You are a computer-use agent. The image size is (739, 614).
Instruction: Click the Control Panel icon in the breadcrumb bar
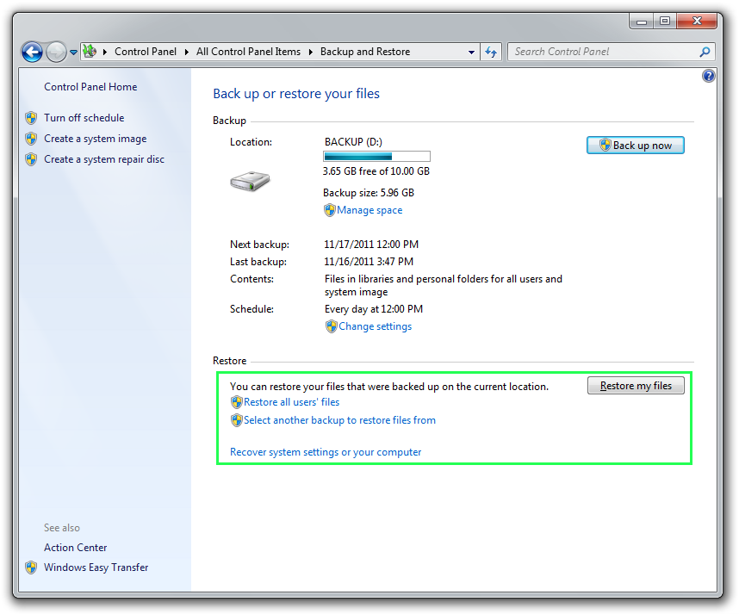tap(89, 52)
